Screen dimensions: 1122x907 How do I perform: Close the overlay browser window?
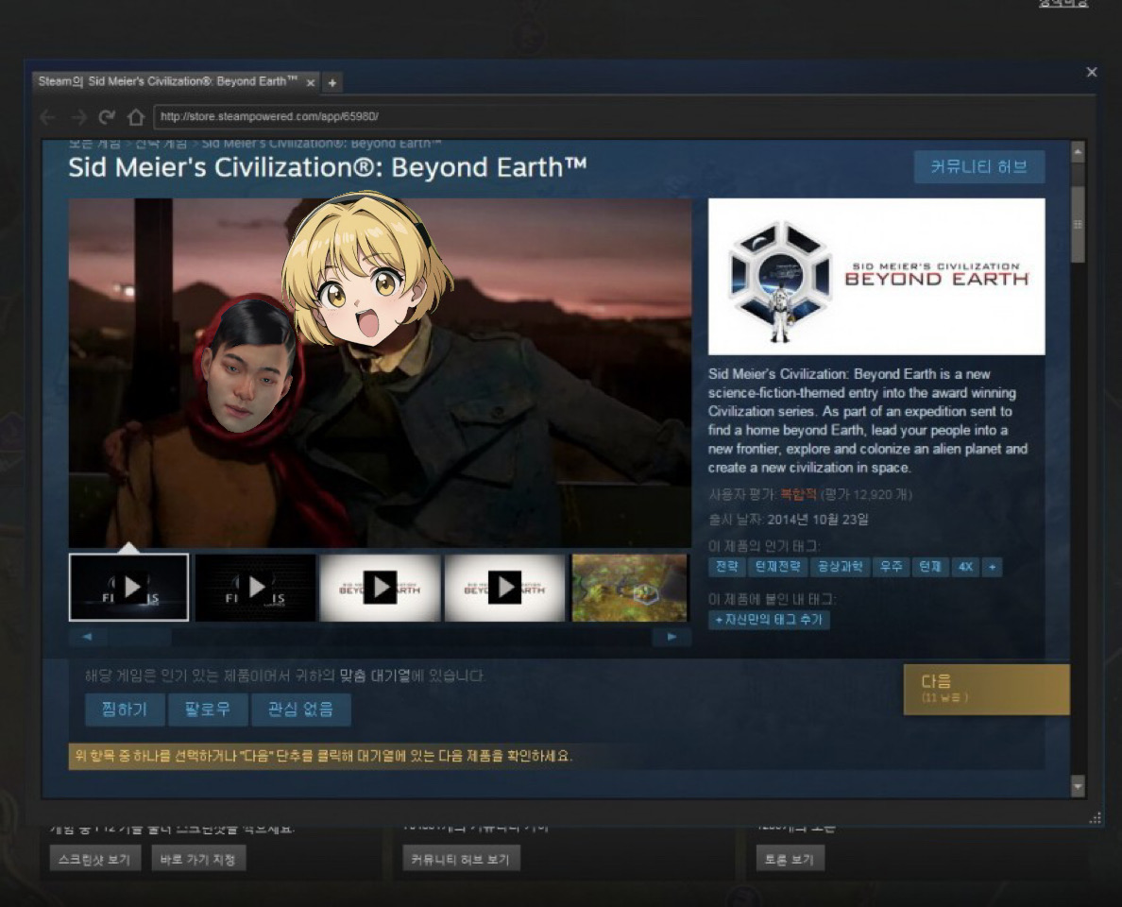[1091, 73]
